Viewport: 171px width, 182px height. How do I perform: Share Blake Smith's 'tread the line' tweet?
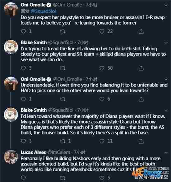(x=141, y=68)
